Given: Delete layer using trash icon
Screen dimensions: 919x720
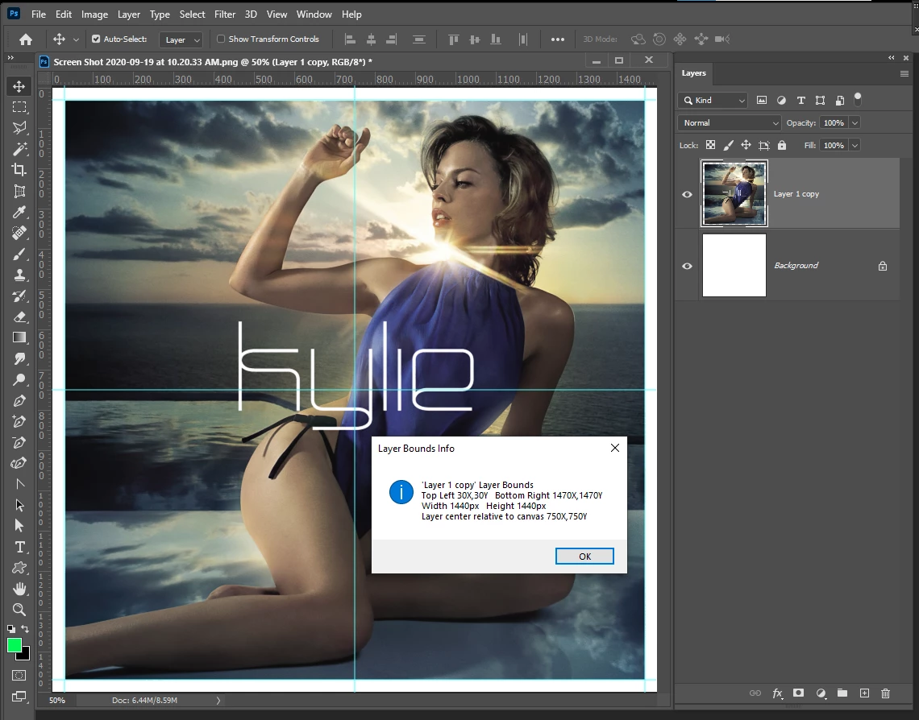Looking at the screenshot, I should [x=885, y=693].
